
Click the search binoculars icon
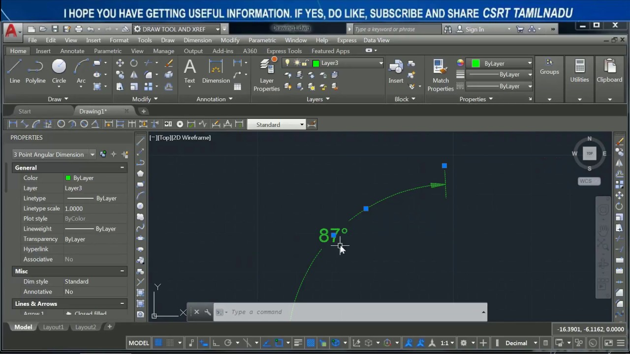point(447,29)
